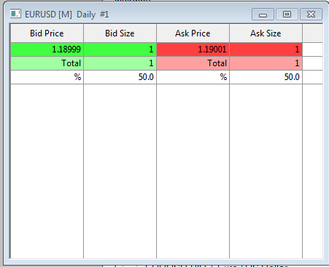Viewport: 329px width, 267px height.
Task: Select the Bid Size column header
Action: click(120, 33)
